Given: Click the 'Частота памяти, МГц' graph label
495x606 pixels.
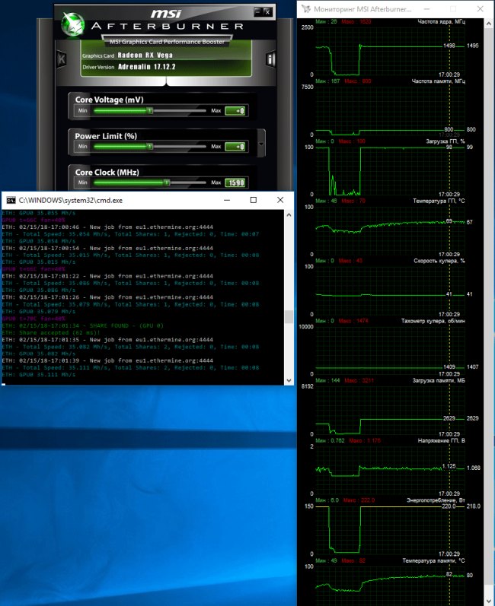Looking at the screenshot, I should tap(439, 81).
